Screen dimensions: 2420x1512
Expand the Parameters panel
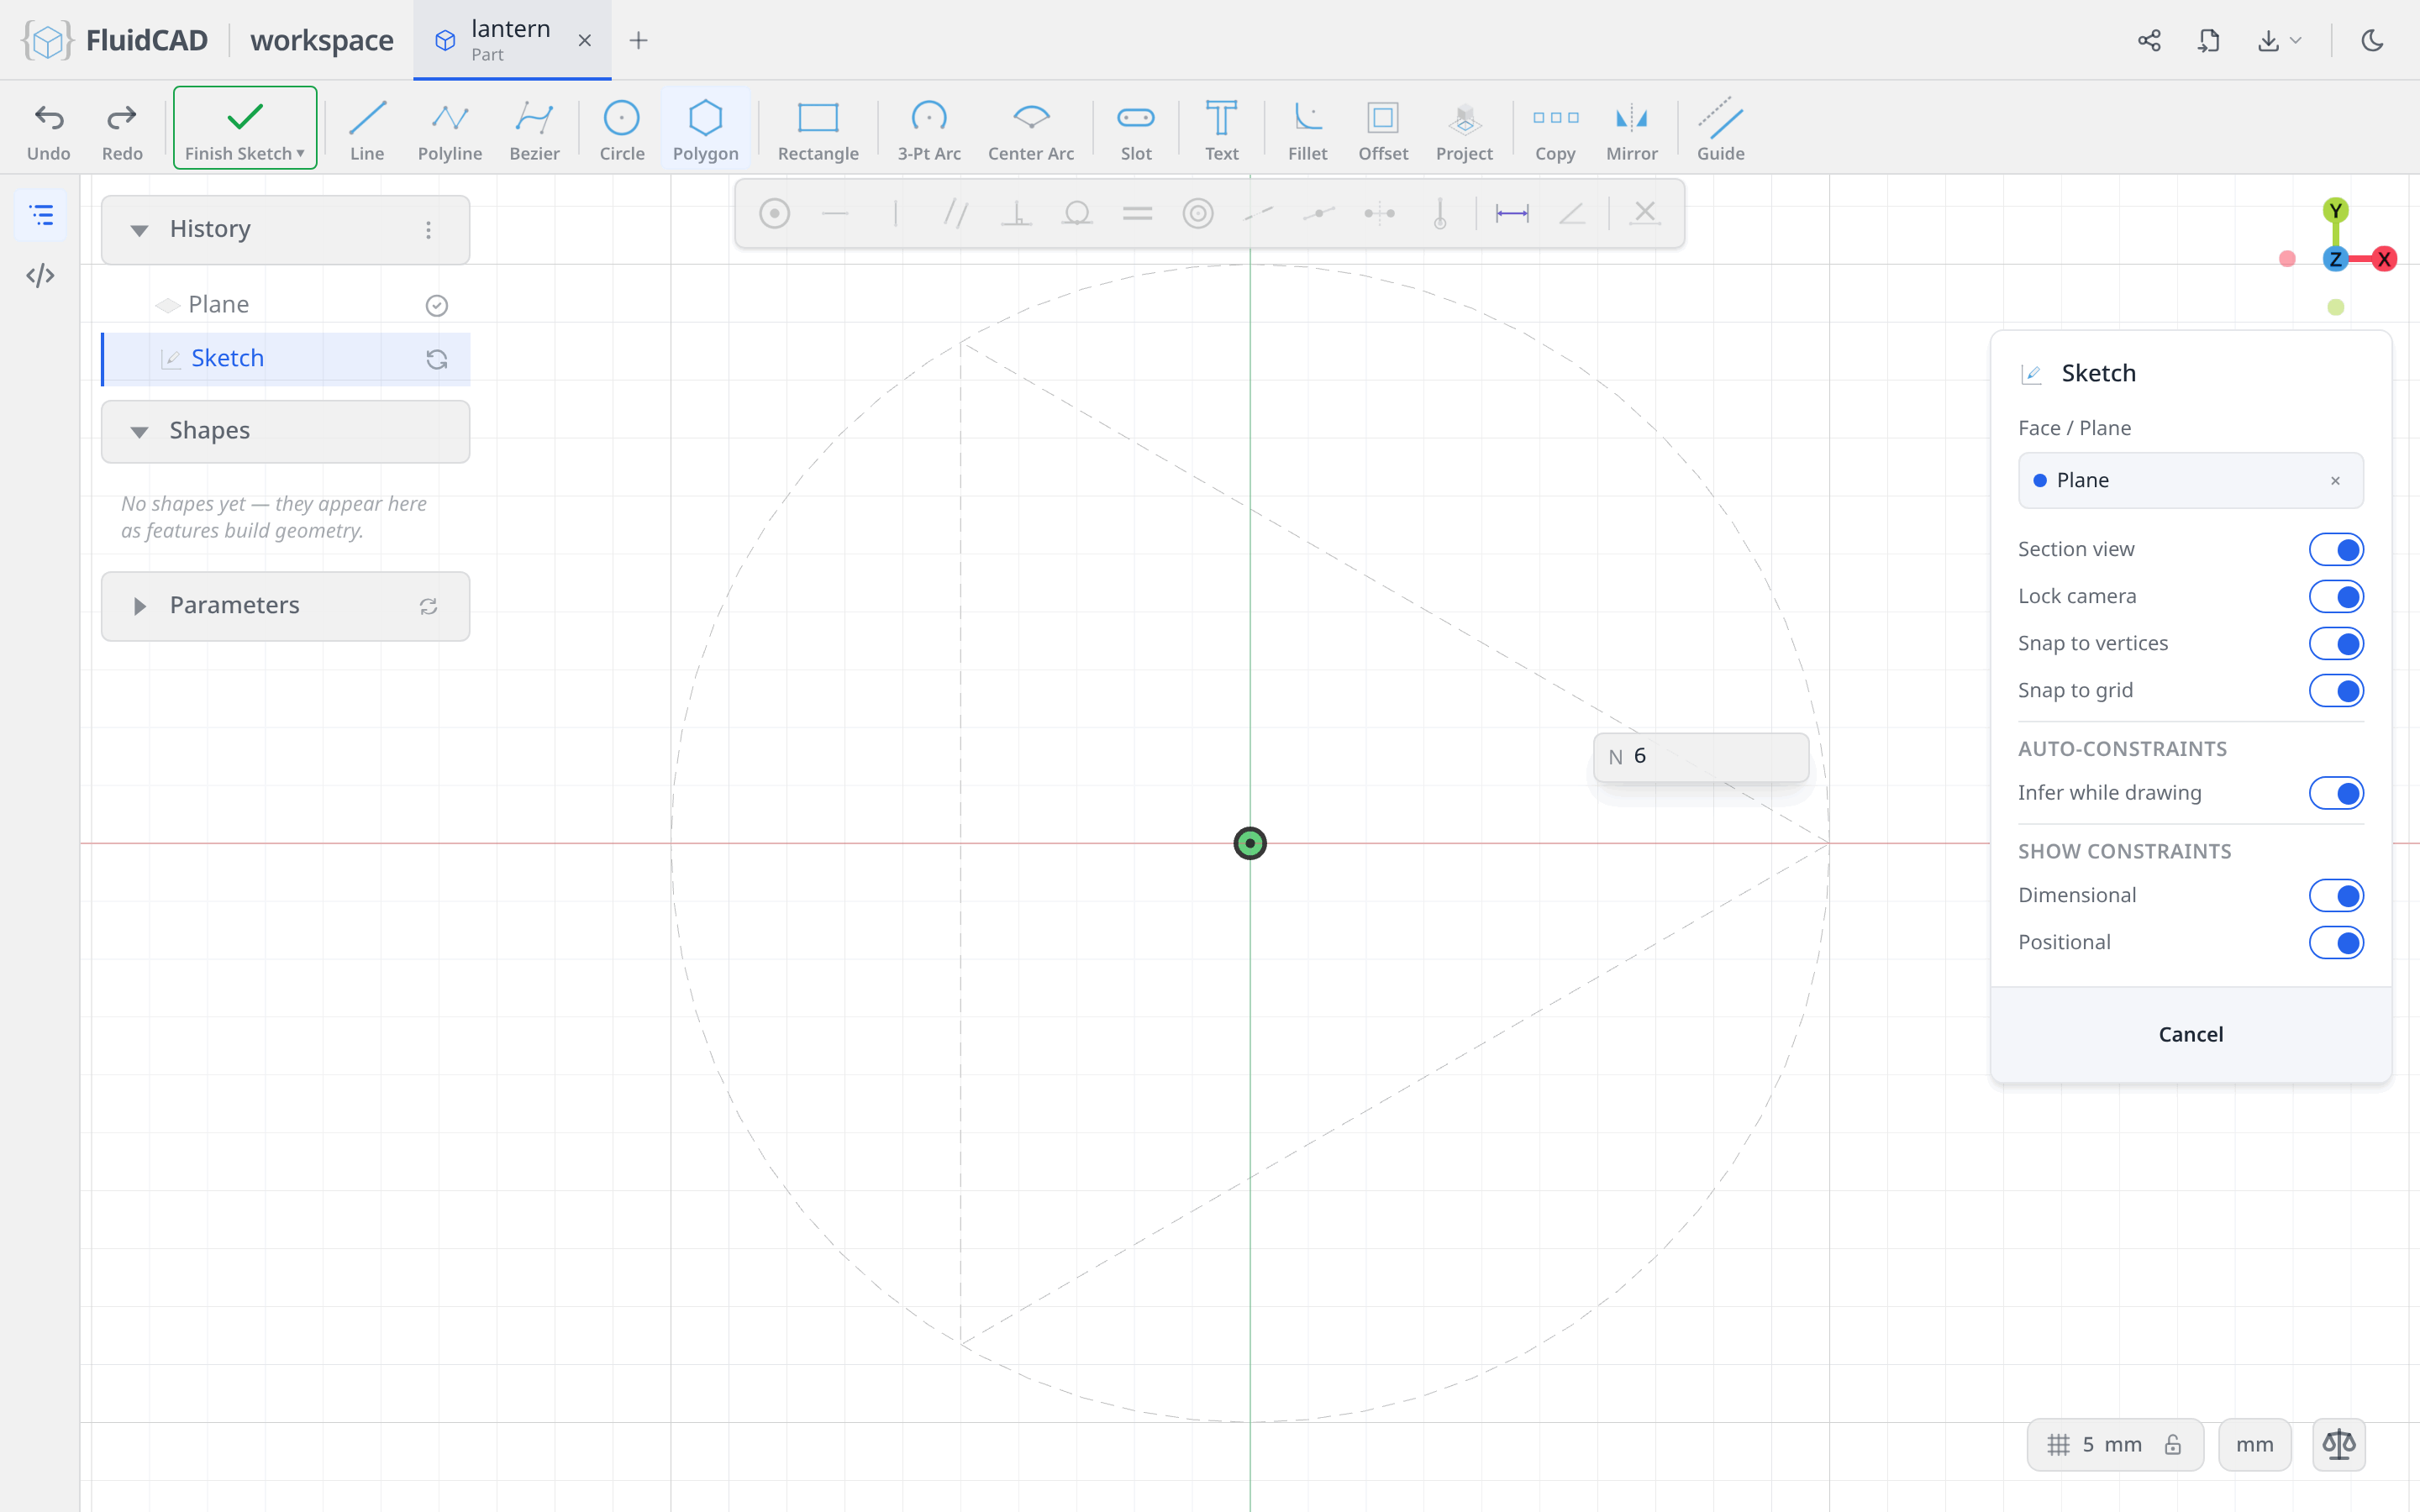[x=139, y=606]
